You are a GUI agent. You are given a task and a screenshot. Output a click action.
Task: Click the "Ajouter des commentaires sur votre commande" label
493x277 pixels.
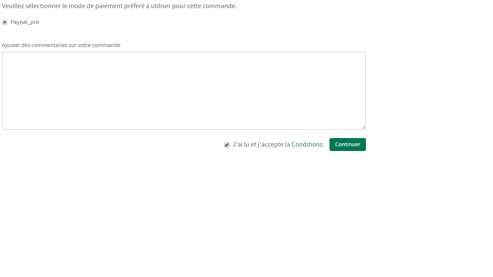pyautogui.click(x=61, y=45)
